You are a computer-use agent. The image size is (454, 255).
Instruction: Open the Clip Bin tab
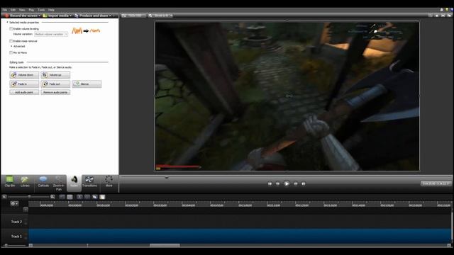pyautogui.click(x=9, y=182)
